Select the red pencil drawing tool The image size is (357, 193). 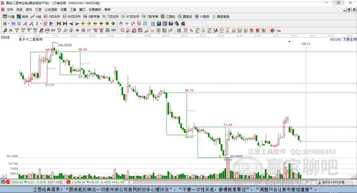(x=5, y=31)
